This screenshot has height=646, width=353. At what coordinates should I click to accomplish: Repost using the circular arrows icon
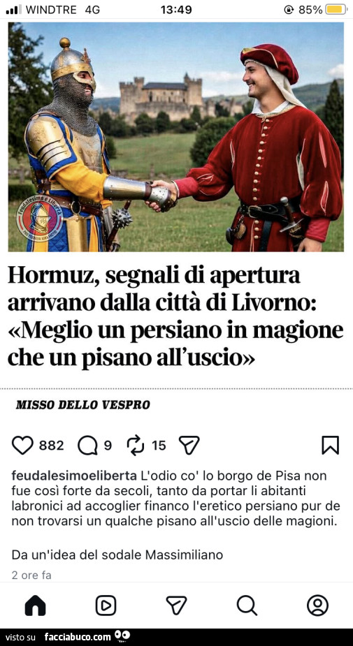click(x=136, y=446)
